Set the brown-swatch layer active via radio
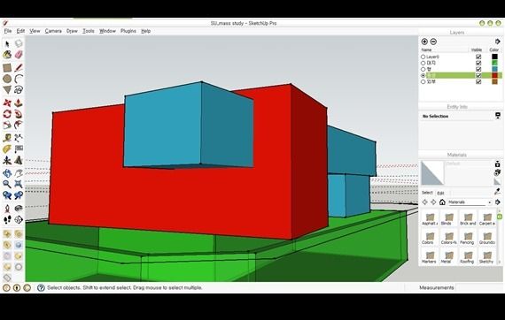 (x=423, y=82)
